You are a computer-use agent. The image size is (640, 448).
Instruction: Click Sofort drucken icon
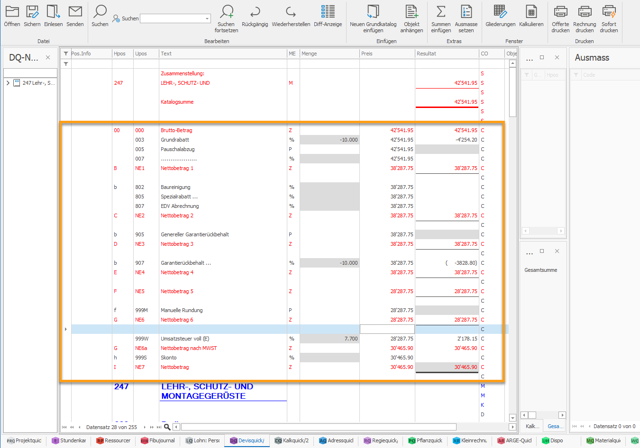pos(609,11)
